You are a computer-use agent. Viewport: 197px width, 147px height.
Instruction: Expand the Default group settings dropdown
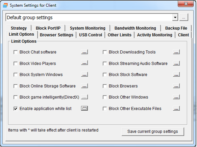tap(175, 17)
